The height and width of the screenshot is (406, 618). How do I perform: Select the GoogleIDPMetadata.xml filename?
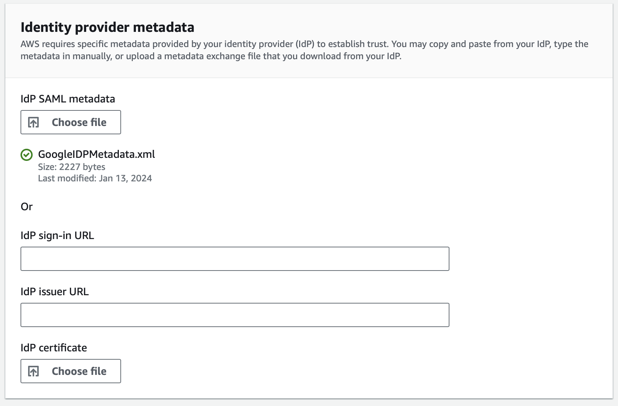(x=96, y=154)
